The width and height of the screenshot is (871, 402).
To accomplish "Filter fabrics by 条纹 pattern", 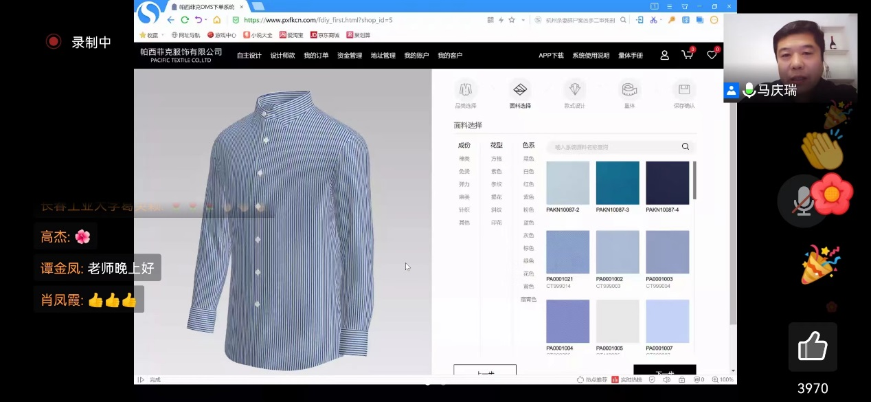I will [496, 184].
